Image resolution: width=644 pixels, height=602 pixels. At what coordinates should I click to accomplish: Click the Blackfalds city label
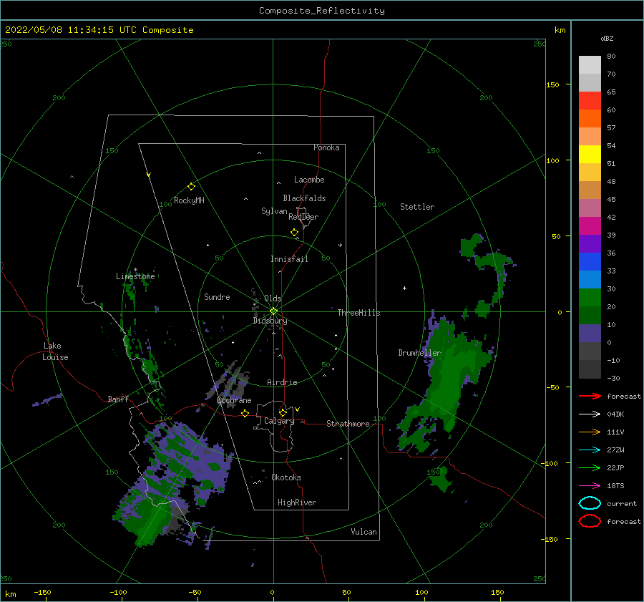pyautogui.click(x=304, y=198)
